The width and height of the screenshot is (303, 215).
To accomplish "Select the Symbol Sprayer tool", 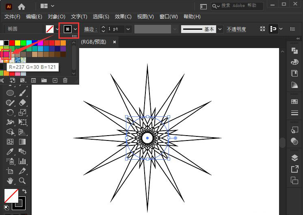I will click(10, 161).
